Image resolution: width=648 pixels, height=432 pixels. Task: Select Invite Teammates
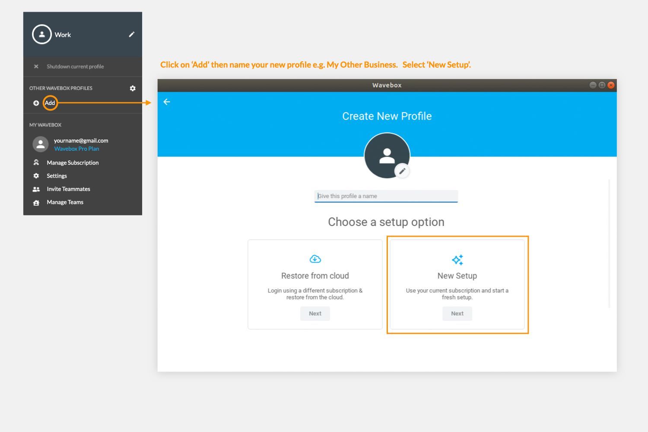point(68,189)
